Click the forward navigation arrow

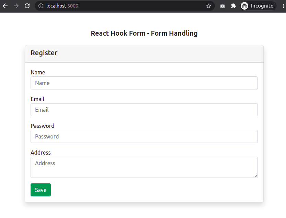16,5
